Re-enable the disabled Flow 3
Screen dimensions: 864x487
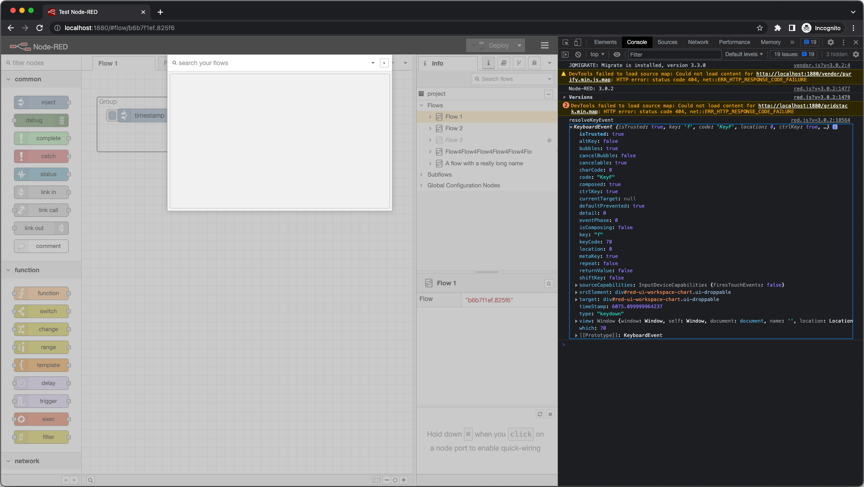pyautogui.click(x=549, y=140)
